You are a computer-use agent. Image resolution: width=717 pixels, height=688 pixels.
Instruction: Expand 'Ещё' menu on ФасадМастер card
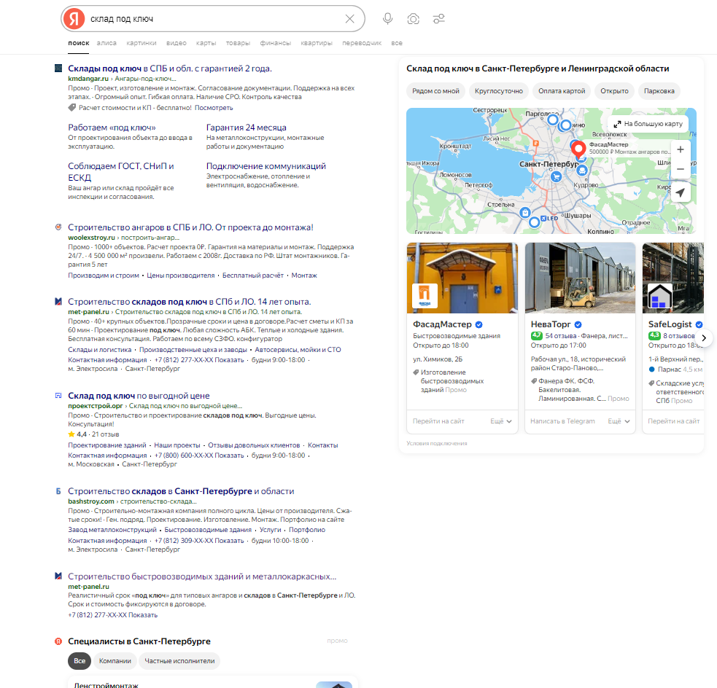[x=500, y=421]
